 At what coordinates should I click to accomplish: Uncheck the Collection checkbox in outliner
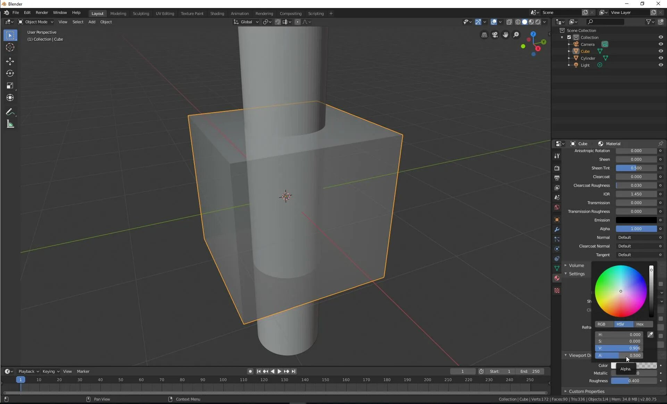[569, 37]
